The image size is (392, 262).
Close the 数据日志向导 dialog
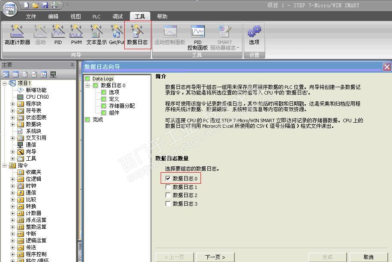[387, 67]
